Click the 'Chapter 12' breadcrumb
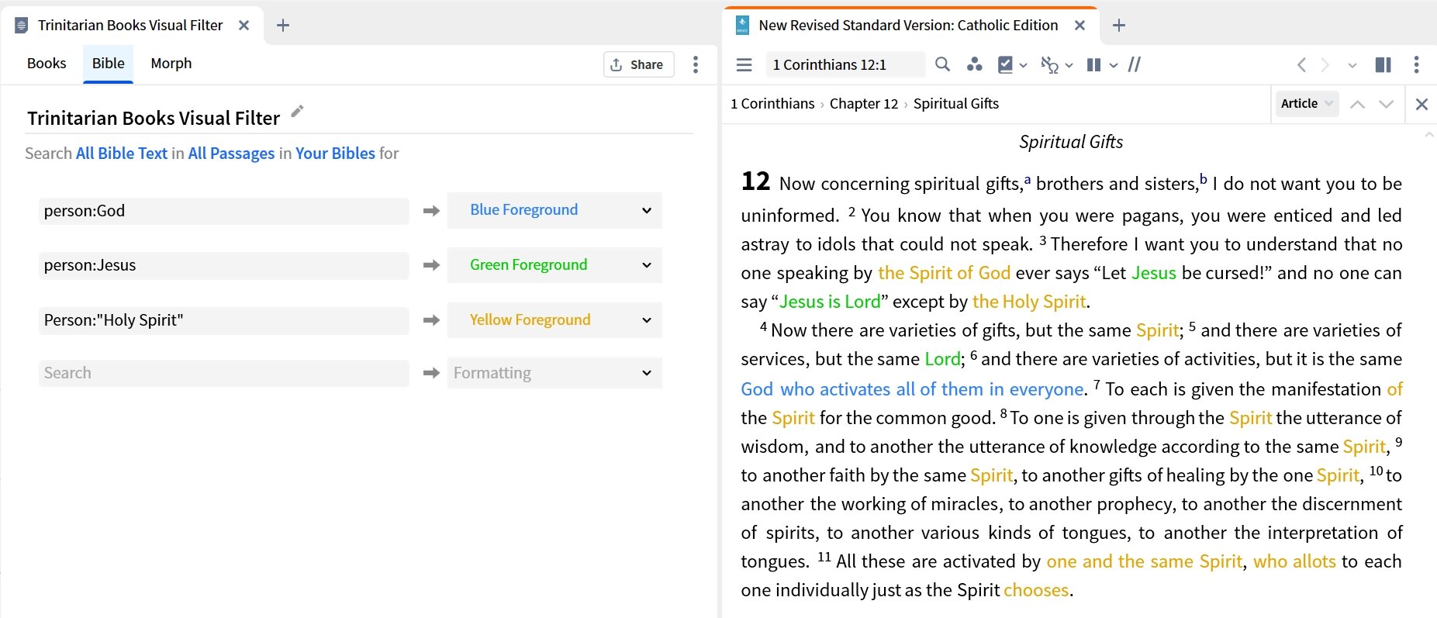Image resolution: width=1437 pixels, height=618 pixels. [x=864, y=104]
